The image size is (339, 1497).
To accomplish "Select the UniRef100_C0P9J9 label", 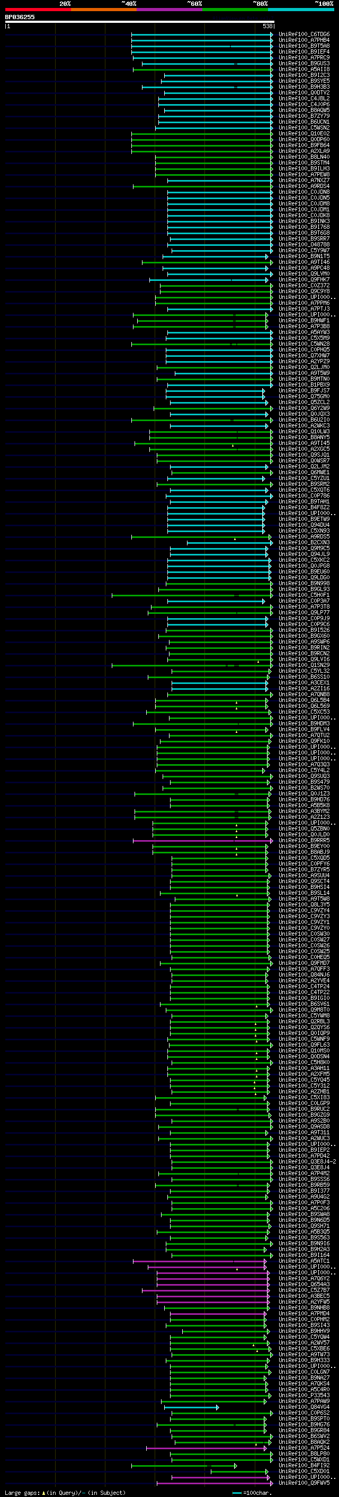I will click(304, 618).
